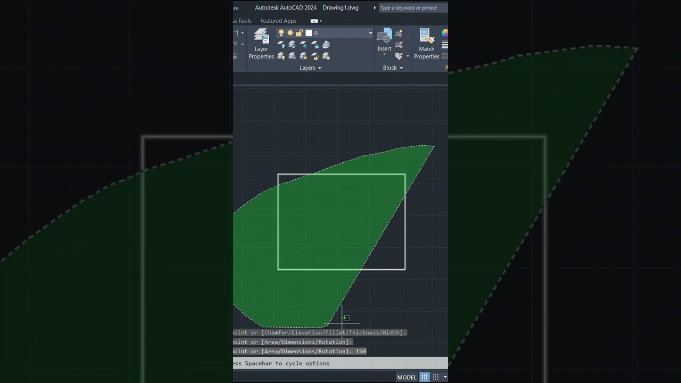Select the layer Lock tool

coord(314,45)
